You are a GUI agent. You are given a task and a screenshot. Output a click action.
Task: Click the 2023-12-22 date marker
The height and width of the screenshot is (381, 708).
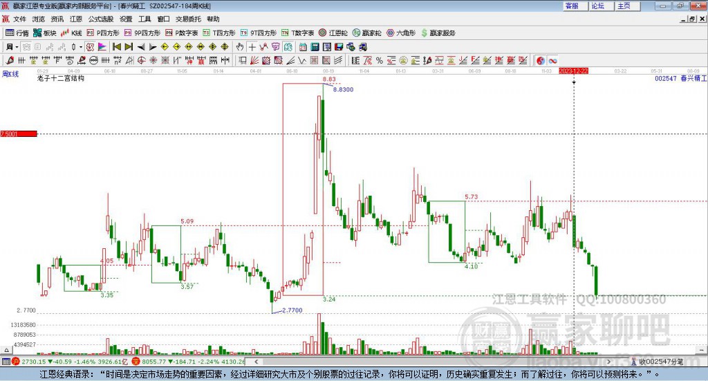573,71
